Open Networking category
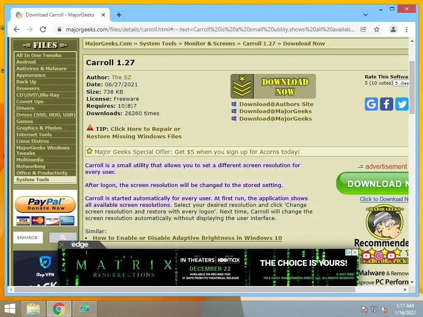423x317 pixels. (x=45, y=166)
